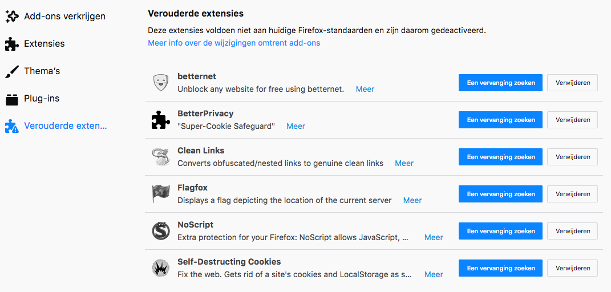611x292 pixels.
Task: Click the Self-Destructing Cookies icon
Action: coord(161,268)
